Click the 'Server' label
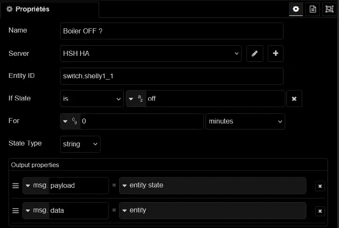339x228 pixels. coord(19,53)
